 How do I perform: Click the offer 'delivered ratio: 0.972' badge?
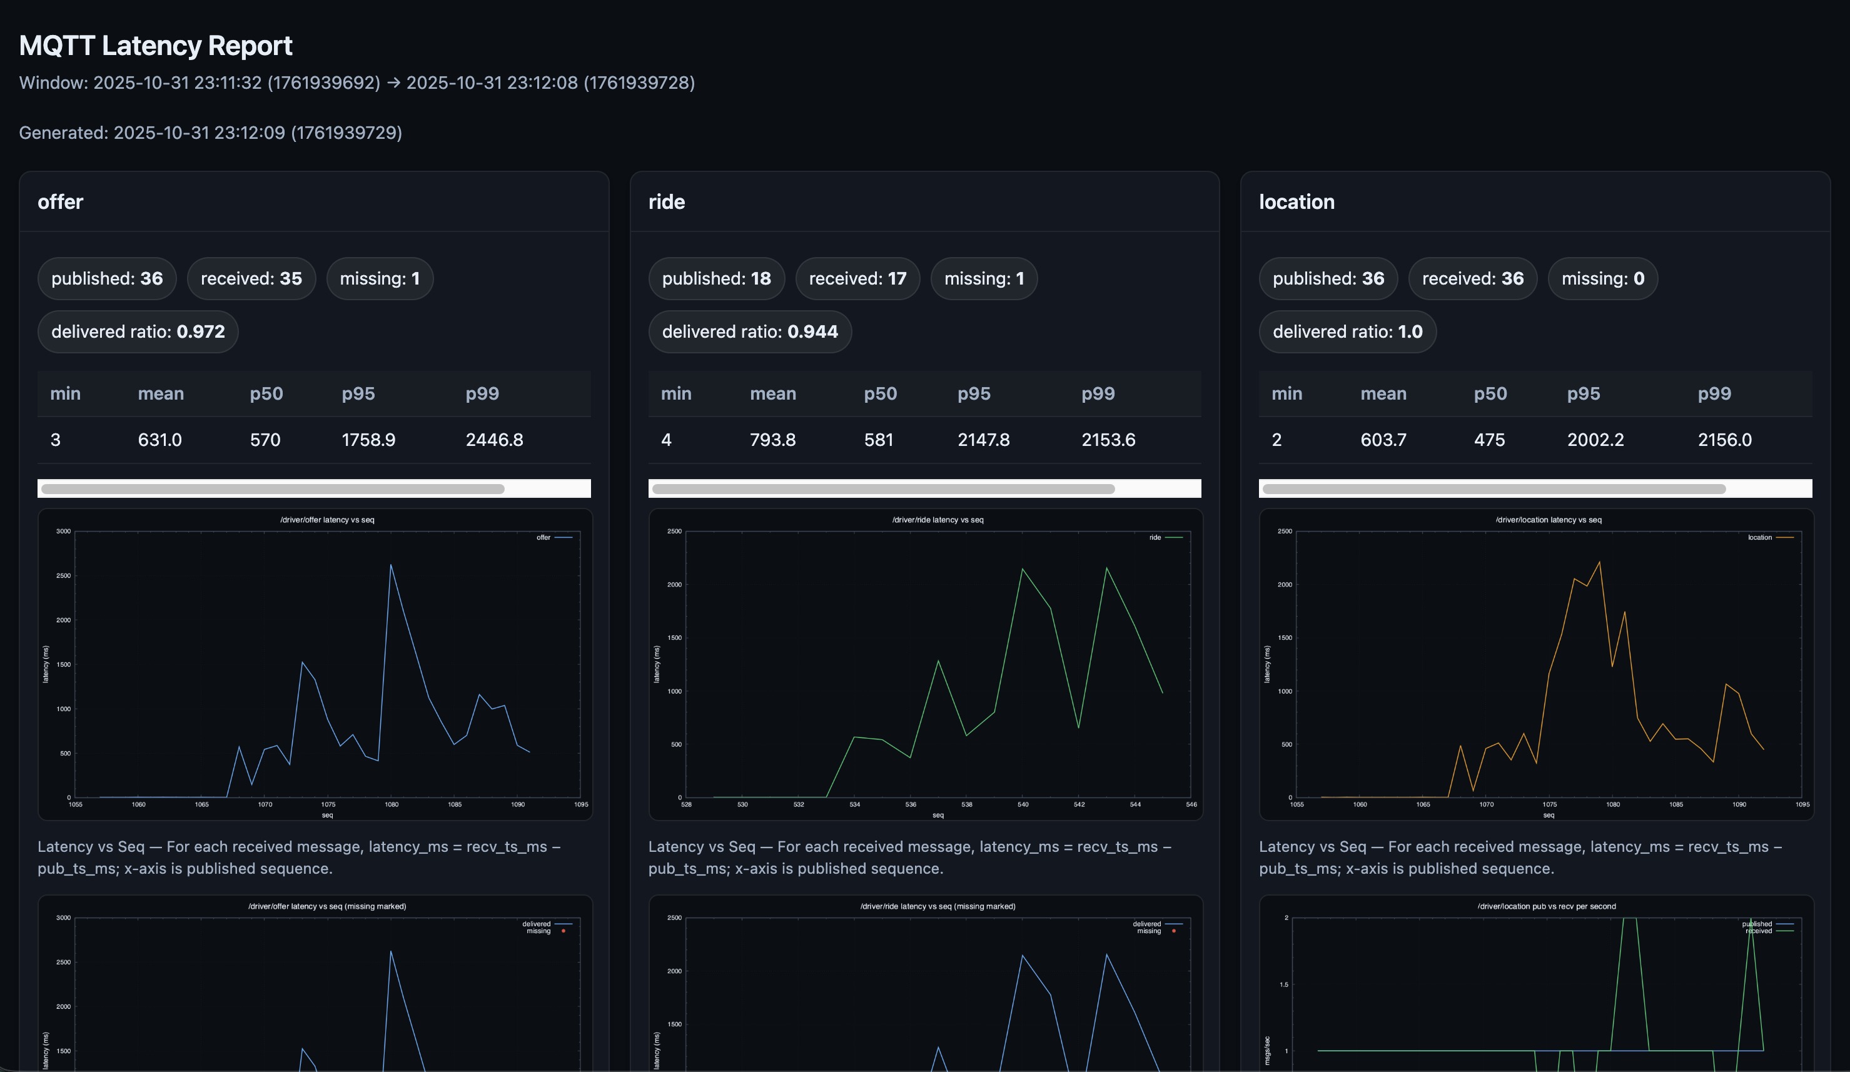coord(138,332)
